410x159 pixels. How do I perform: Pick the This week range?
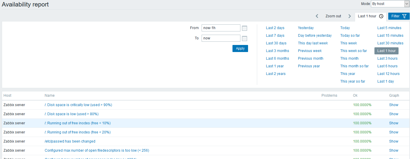[349, 43]
